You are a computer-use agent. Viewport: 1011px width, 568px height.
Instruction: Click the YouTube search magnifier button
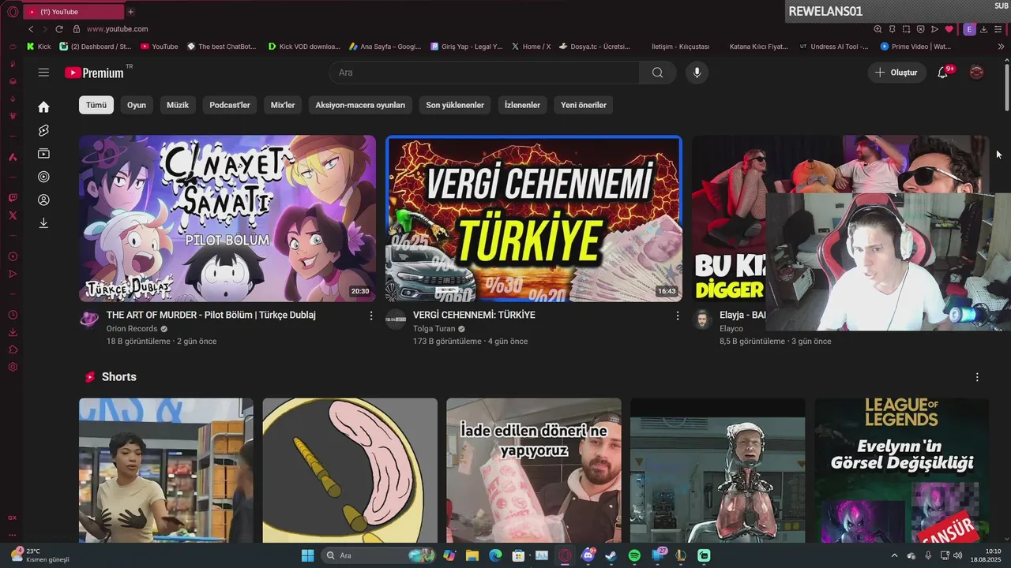pyautogui.click(x=657, y=73)
